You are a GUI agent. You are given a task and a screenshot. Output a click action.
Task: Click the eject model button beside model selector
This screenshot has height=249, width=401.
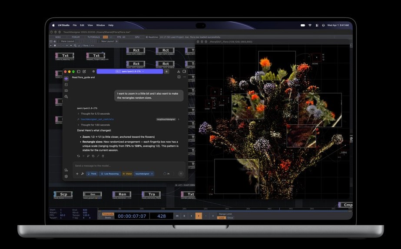tap(166, 71)
